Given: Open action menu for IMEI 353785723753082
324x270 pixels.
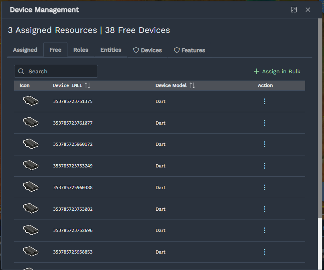Looking at the screenshot, I should point(265,209).
